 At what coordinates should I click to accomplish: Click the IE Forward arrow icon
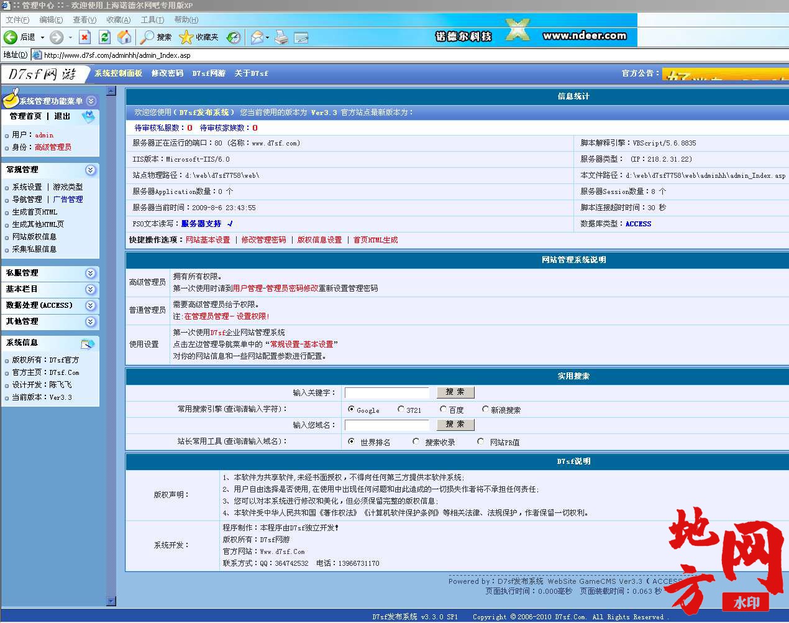(57, 37)
